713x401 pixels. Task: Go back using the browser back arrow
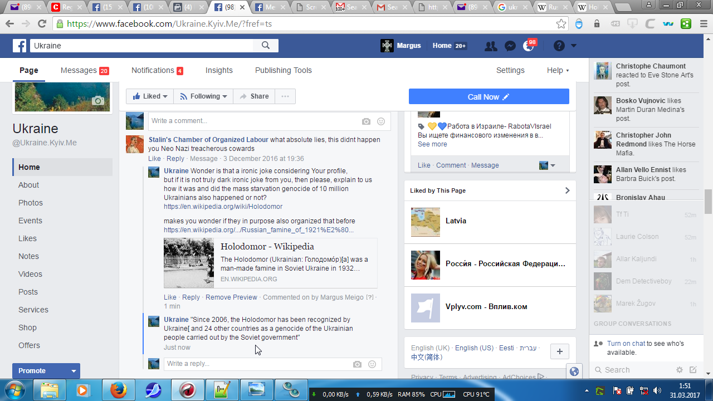(10, 24)
